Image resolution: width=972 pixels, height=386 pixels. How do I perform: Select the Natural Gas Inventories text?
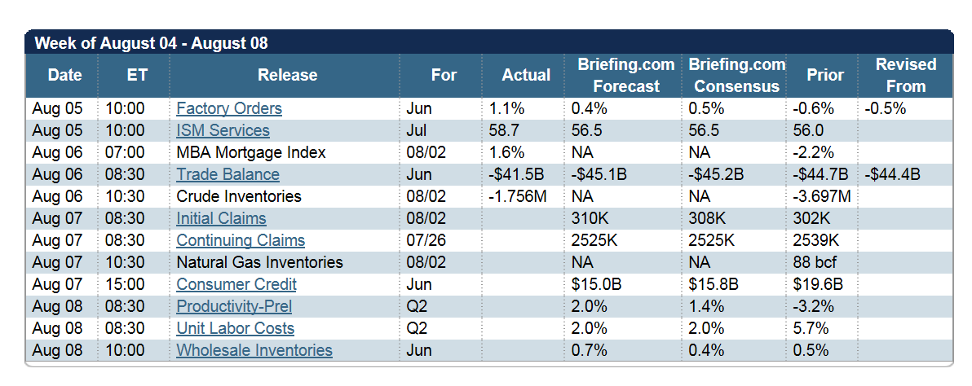coord(259,262)
